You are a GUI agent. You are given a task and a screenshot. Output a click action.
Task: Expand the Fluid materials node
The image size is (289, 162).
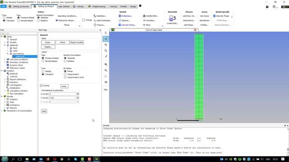pos(8,48)
